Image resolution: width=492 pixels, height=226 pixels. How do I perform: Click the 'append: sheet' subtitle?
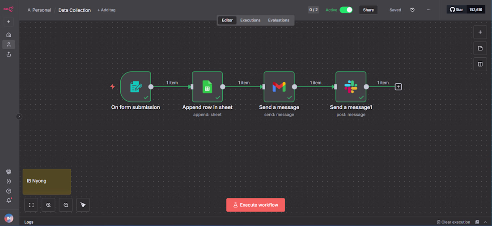pyautogui.click(x=208, y=115)
